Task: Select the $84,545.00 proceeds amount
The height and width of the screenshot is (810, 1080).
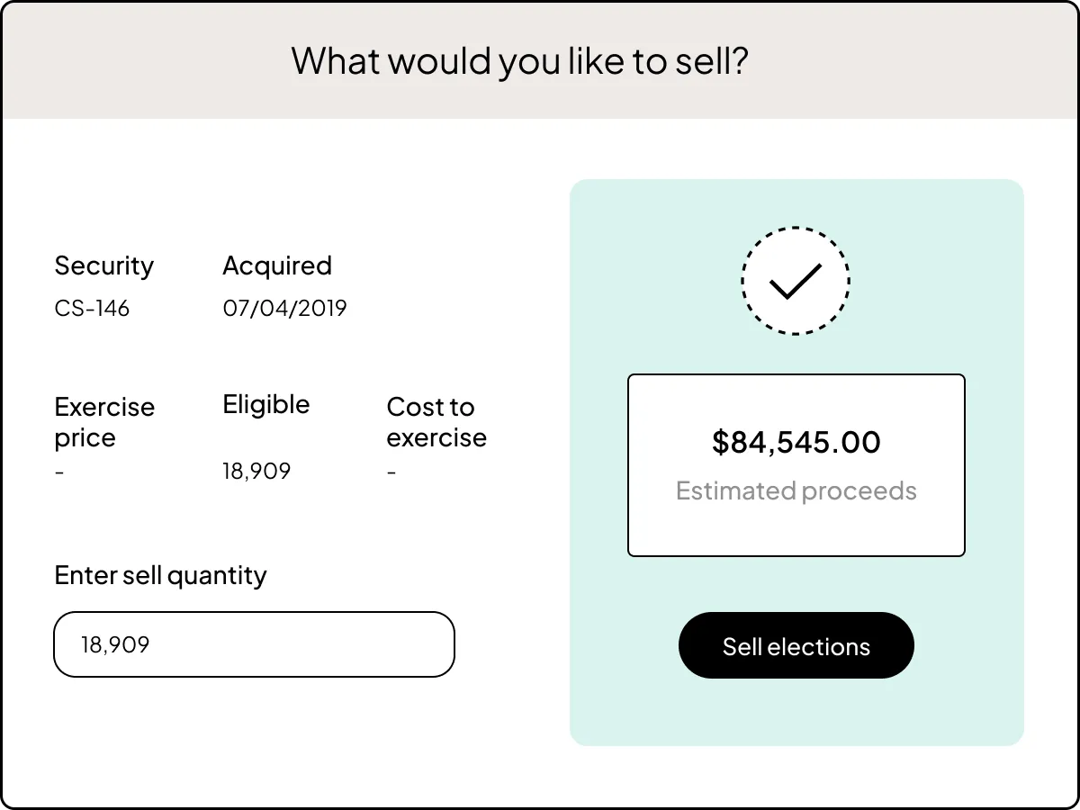Action: pos(796,442)
